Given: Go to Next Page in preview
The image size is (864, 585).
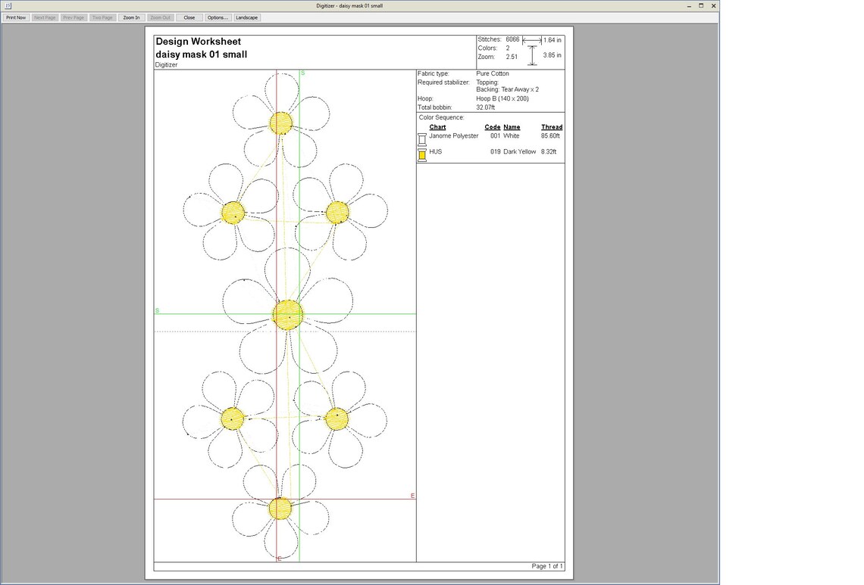Looking at the screenshot, I should pos(45,17).
